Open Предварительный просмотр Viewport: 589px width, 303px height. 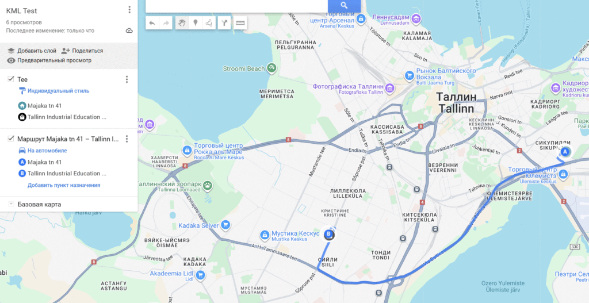[x=49, y=60]
